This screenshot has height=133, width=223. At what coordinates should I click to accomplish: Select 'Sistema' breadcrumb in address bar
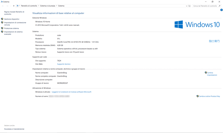61,6
